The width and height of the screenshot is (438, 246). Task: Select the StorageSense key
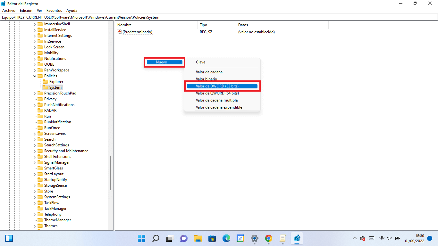point(55,185)
